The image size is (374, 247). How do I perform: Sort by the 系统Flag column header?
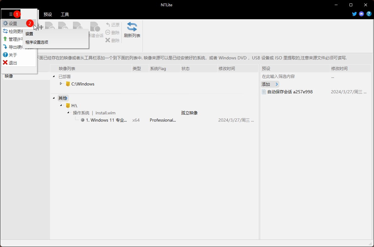coord(165,69)
